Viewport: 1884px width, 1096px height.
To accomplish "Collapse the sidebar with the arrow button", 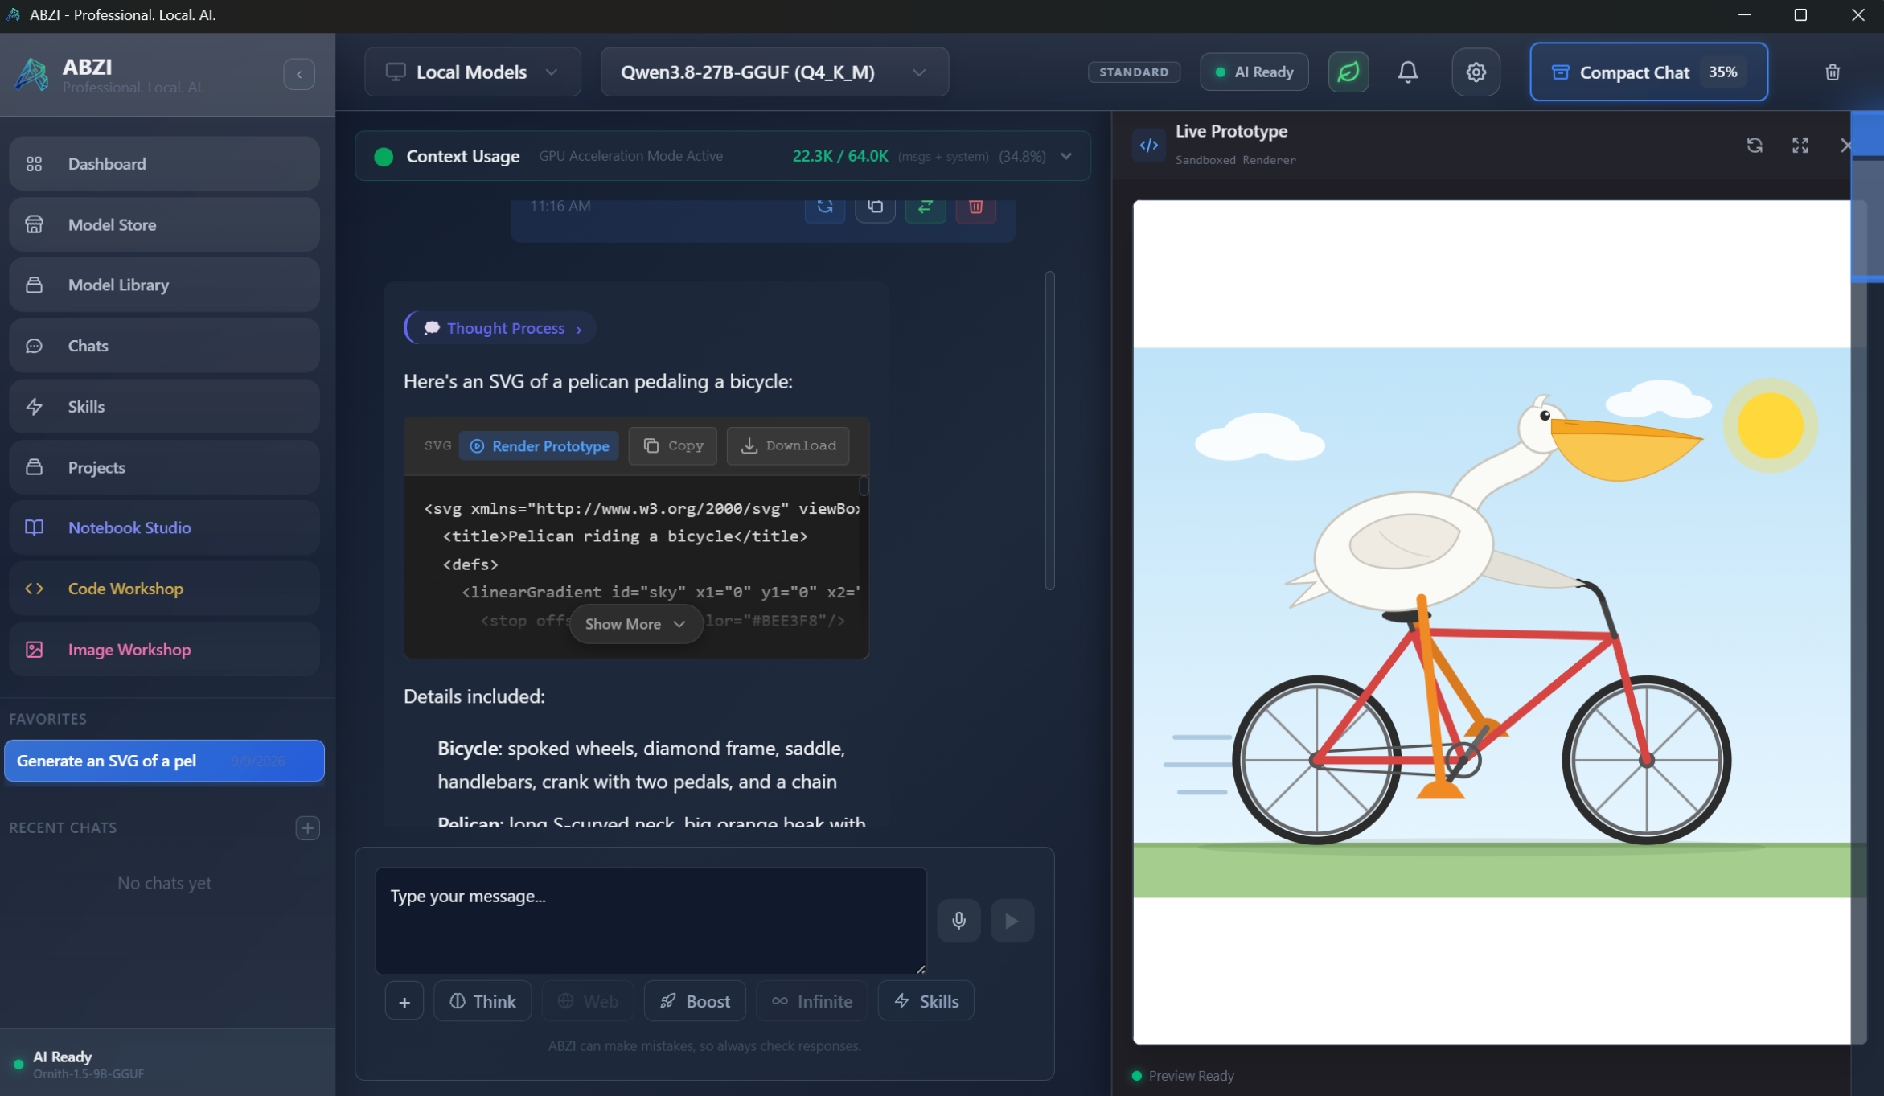I will tap(299, 74).
